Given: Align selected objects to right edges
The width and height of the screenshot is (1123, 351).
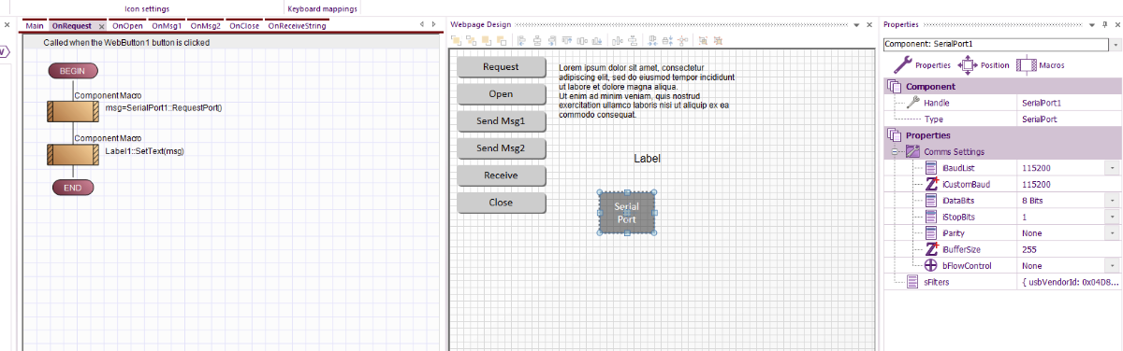Looking at the screenshot, I should click(552, 40).
